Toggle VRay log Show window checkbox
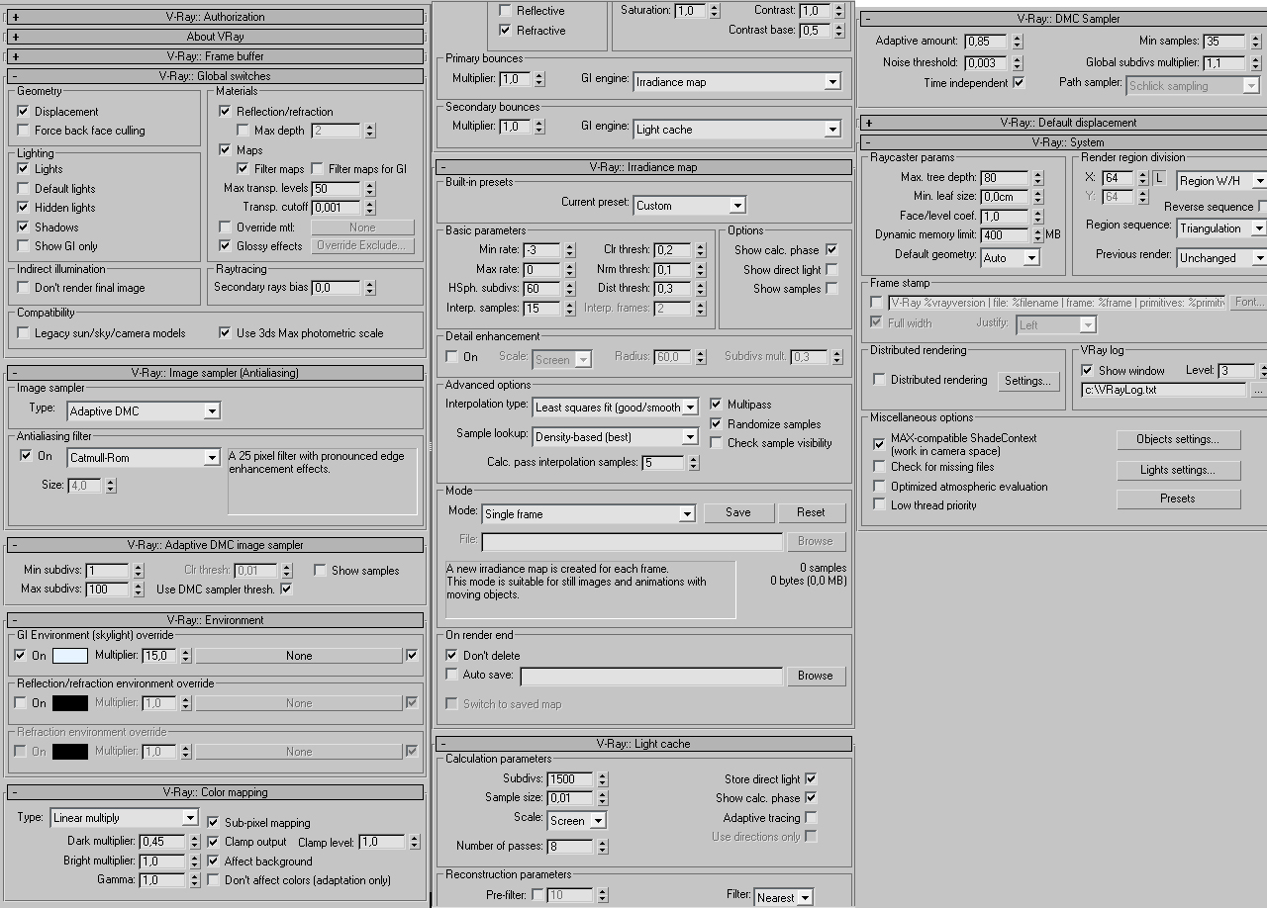The height and width of the screenshot is (908, 1267). 1087,370
